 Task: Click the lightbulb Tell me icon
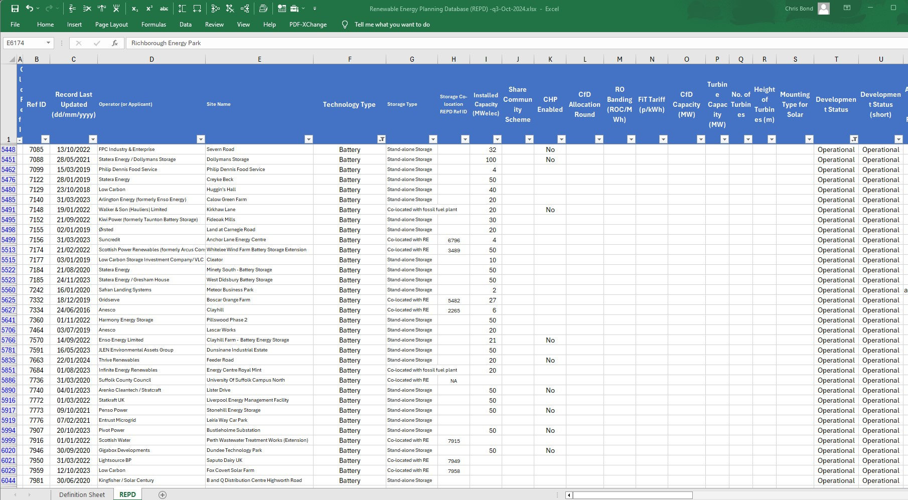pyautogui.click(x=345, y=25)
